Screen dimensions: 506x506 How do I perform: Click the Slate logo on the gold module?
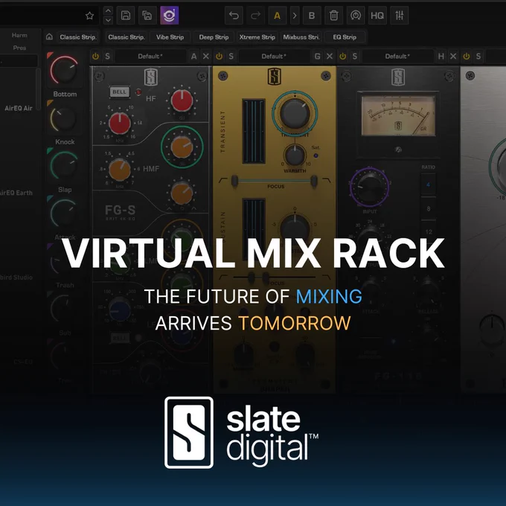[x=274, y=77]
